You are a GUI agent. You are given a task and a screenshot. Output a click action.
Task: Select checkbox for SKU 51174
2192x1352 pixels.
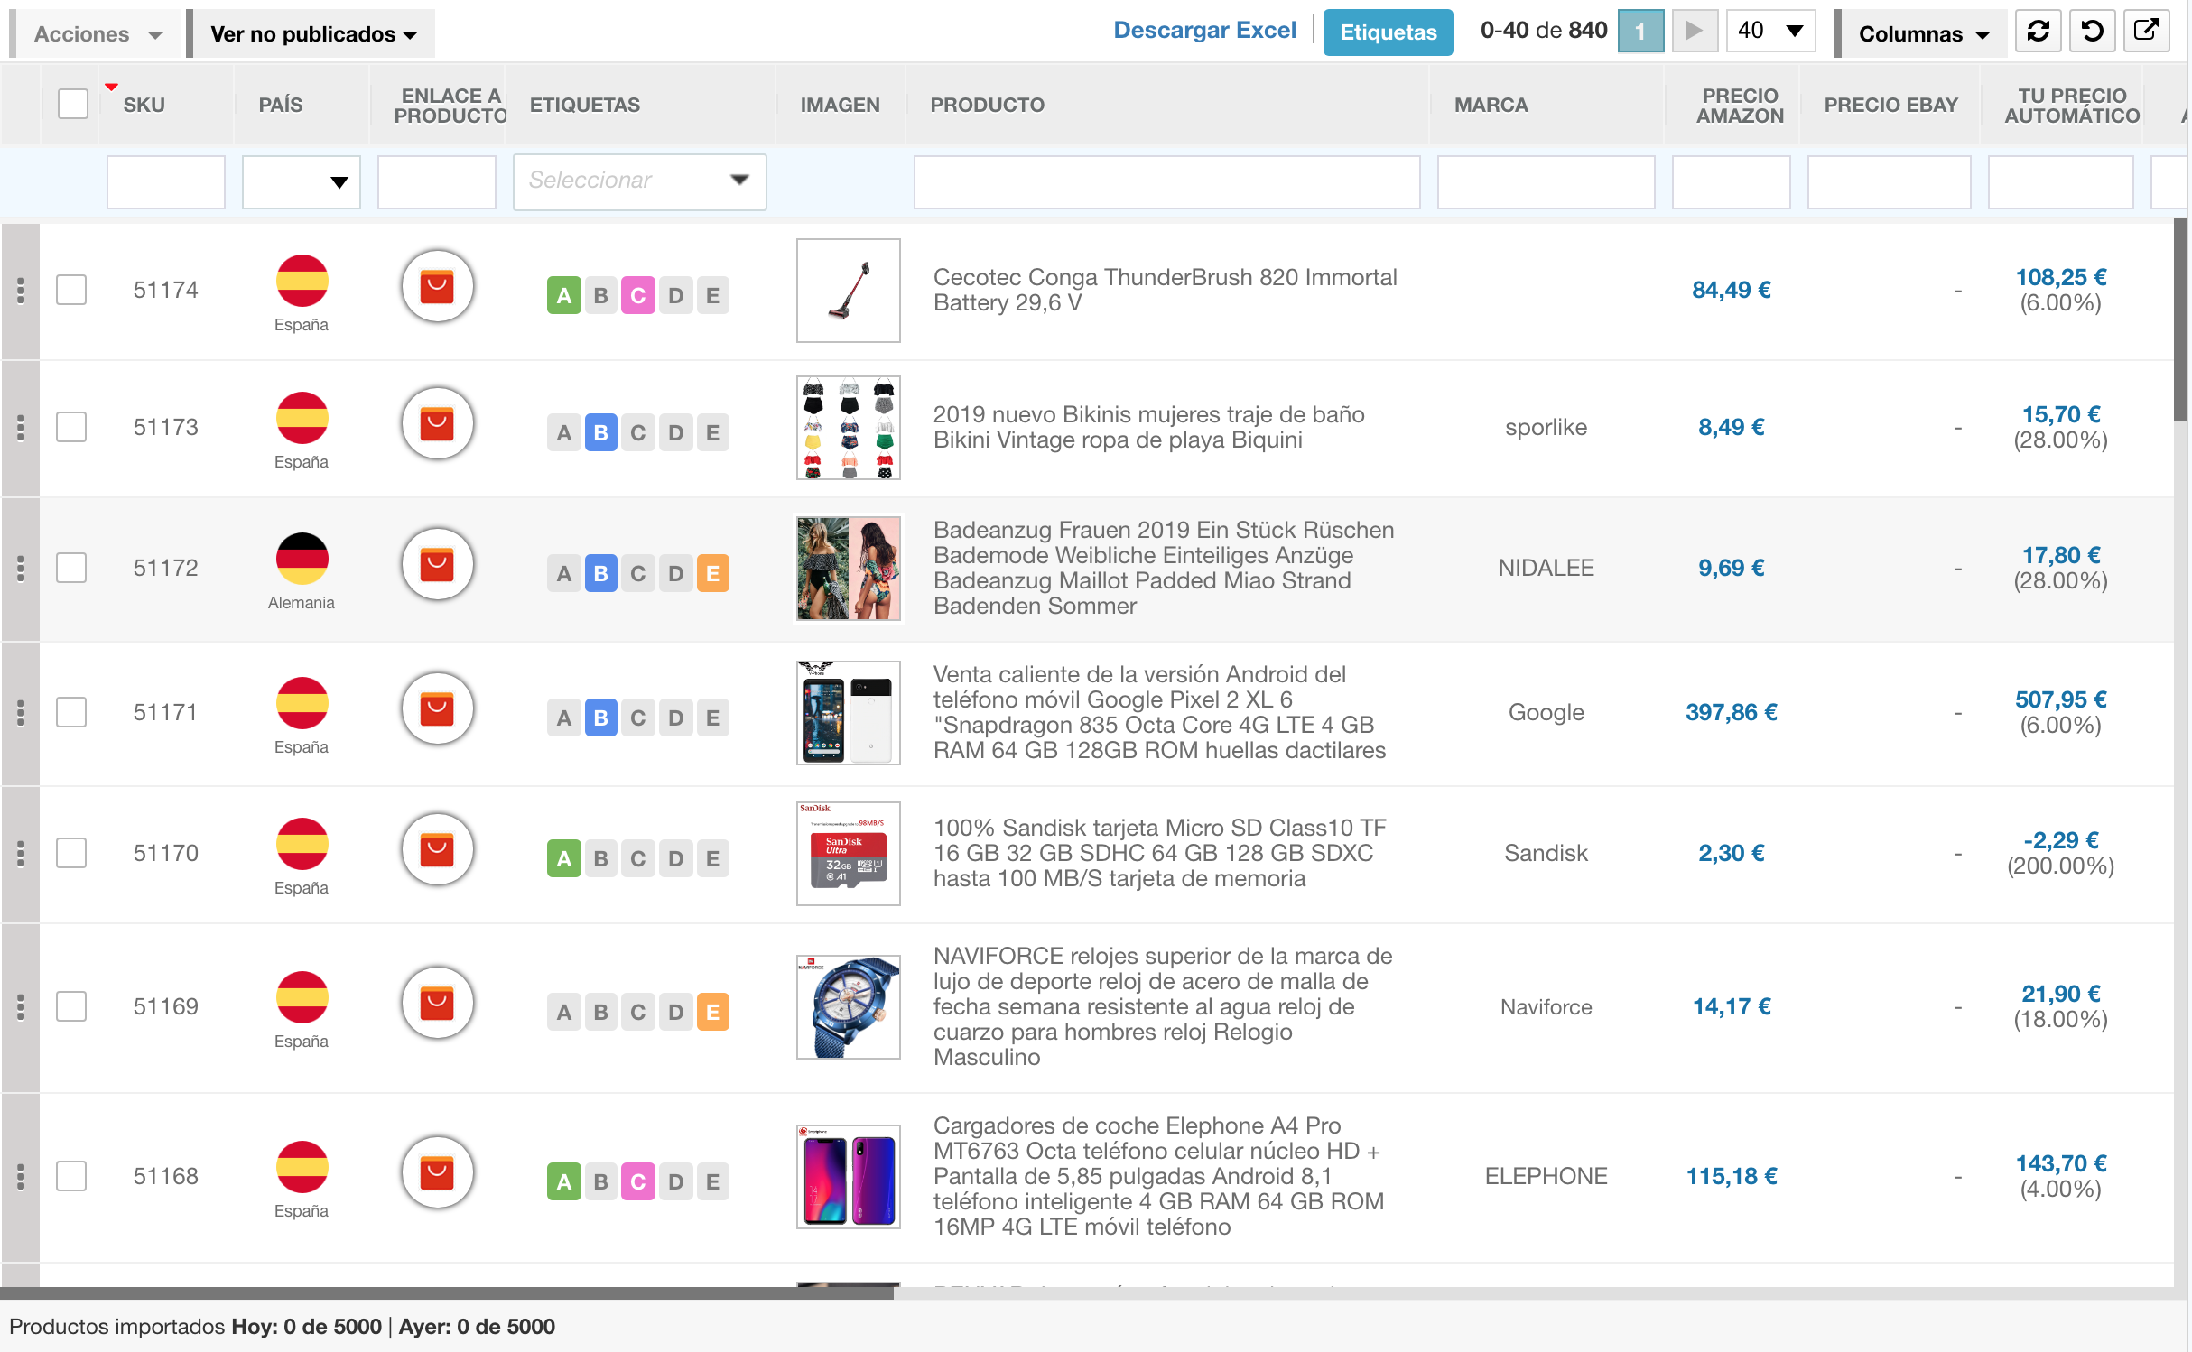71,291
